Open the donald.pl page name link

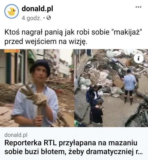pyautogui.click(x=37, y=9)
